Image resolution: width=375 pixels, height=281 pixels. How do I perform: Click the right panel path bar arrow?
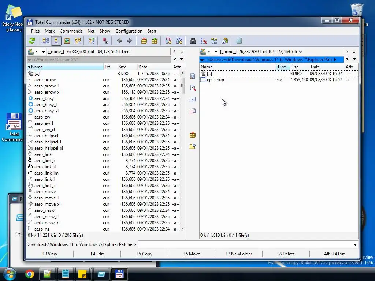335,60
